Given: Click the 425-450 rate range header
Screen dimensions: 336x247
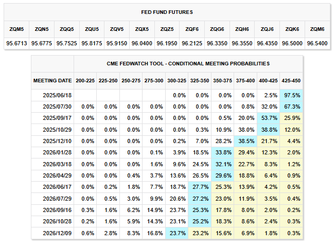Looking at the screenshot, I should [292, 81].
